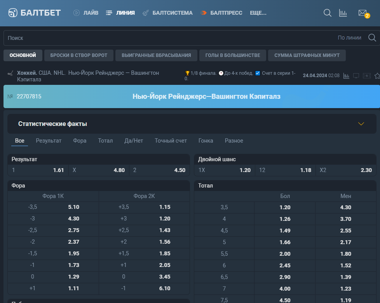Open the statistics bar-chart icon in header
The height and width of the screenshot is (303, 380).
(x=343, y=13)
